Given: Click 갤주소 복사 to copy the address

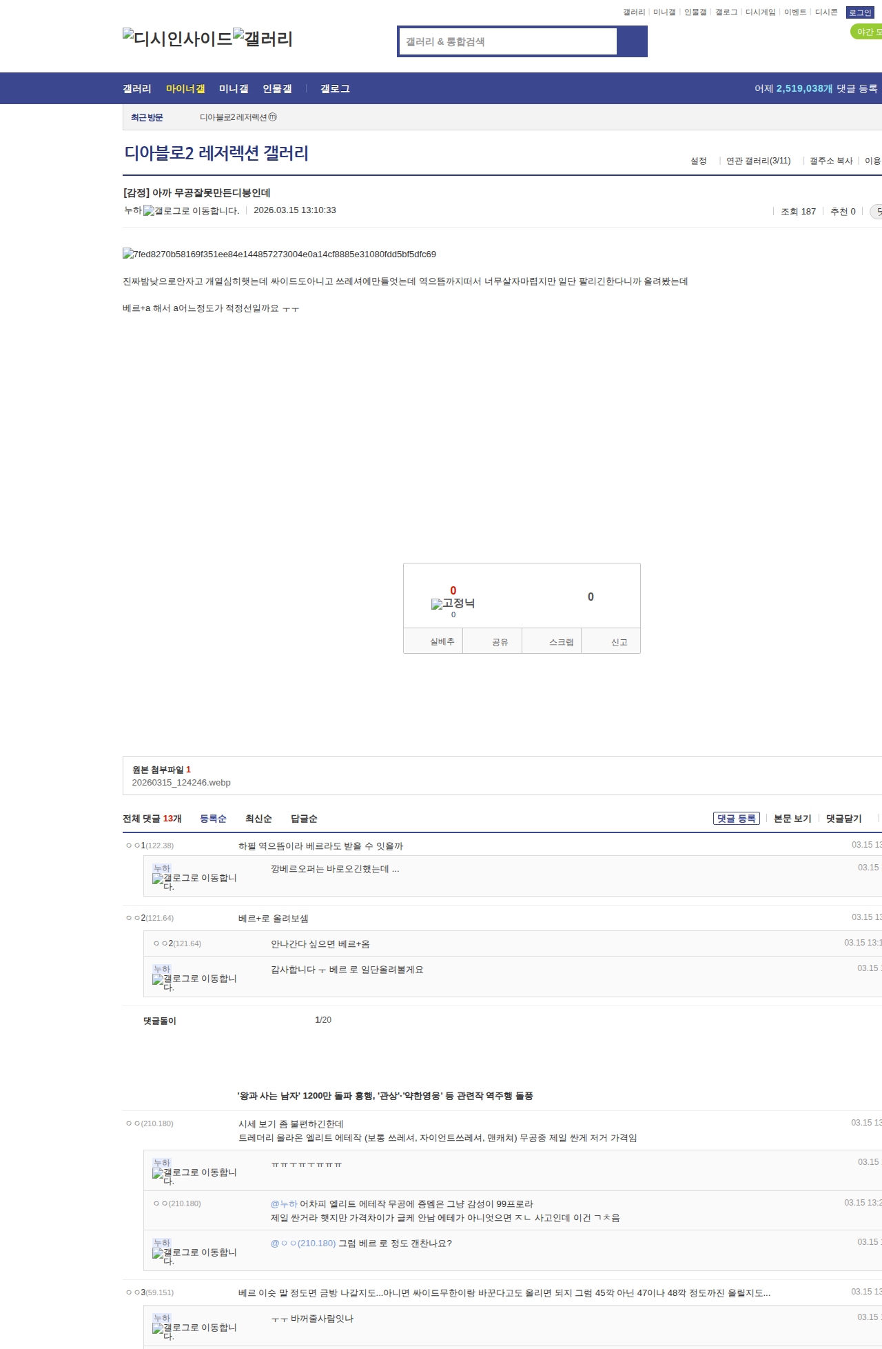Looking at the screenshot, I should [x=831, y=161].
